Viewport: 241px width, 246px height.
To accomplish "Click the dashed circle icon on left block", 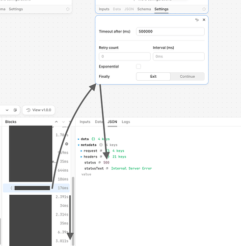I will pos(68,9).
